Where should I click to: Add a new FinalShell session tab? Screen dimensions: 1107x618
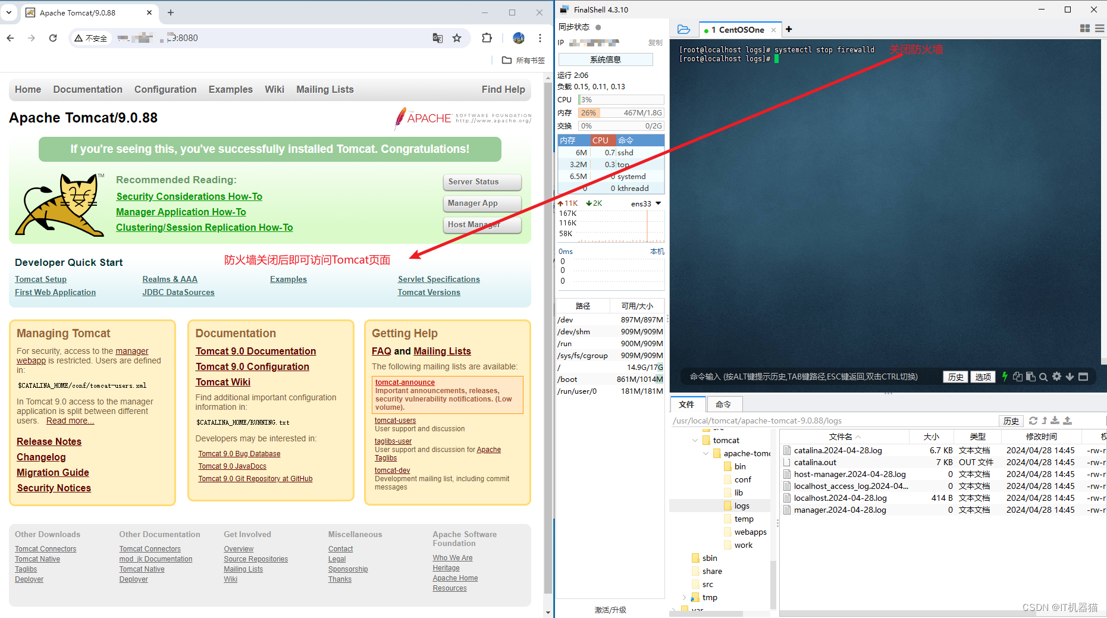coord(789,29)
